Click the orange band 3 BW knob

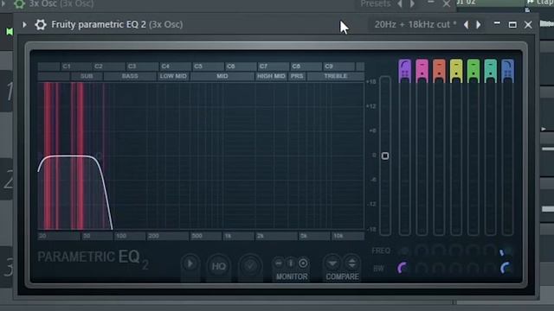pyautogui.click(x=439, y=269)
